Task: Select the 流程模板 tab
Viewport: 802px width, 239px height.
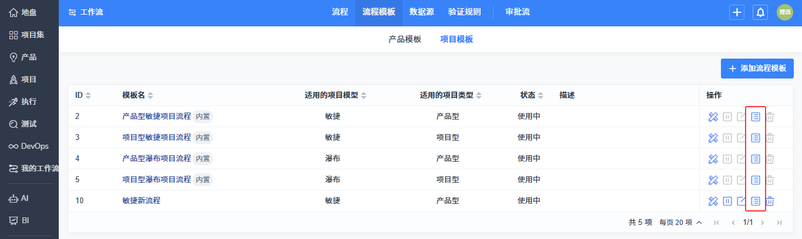Action: point(379,12)
